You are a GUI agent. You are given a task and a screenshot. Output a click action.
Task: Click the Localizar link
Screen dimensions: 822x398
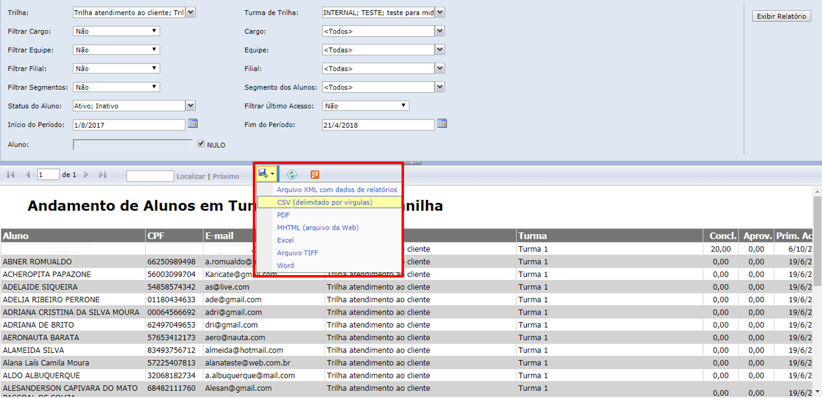click(x=191, y=176)
